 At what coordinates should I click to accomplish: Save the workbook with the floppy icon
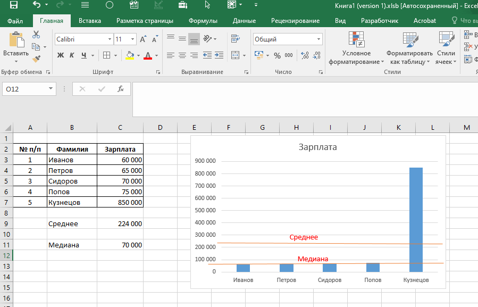pyautogui.click(x=14, y=5)
